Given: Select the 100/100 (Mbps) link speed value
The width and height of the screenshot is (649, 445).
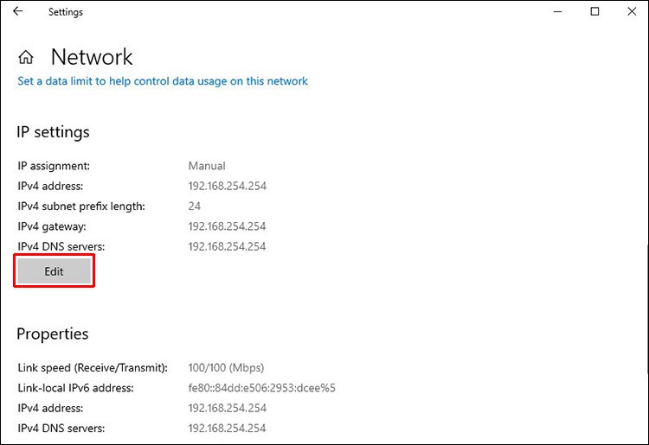Looking at the screenshot, I should 226,367.
